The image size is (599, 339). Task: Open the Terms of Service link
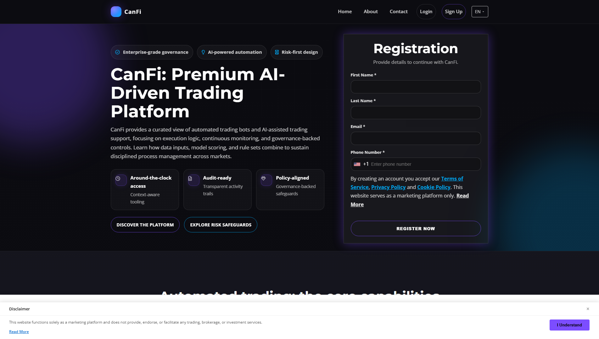tap(452, 179)
